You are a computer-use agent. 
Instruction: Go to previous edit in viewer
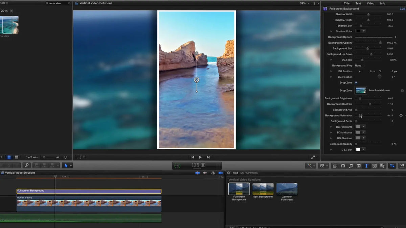(x=193, y=157)
